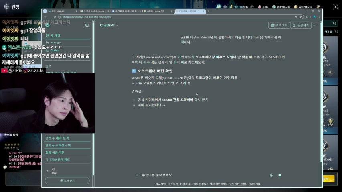Click the 오퍼 받기 button in the sidebar

pyautogui.click(x=67, y=181)
